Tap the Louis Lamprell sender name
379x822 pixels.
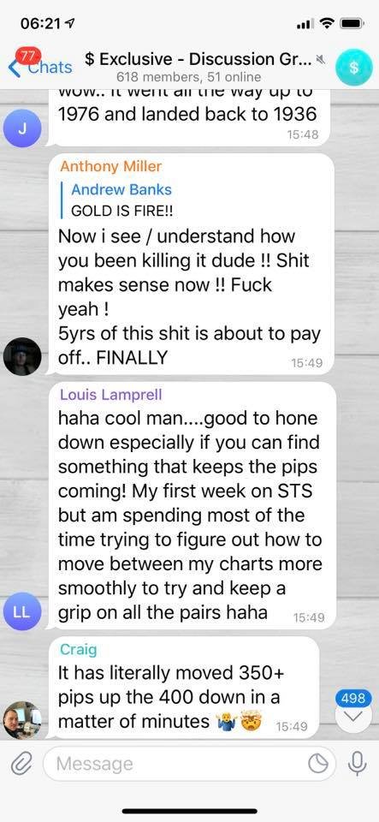tap(111, 395)
